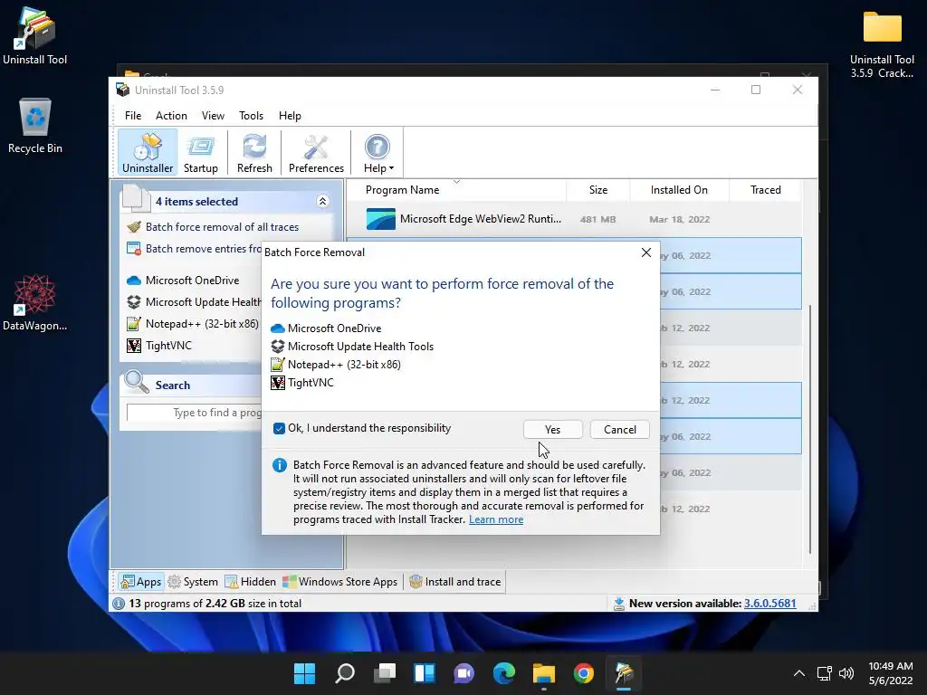Viewport: 927px width, 695px height.
Task: Click Install and trace button
Action: coord(455,582)
